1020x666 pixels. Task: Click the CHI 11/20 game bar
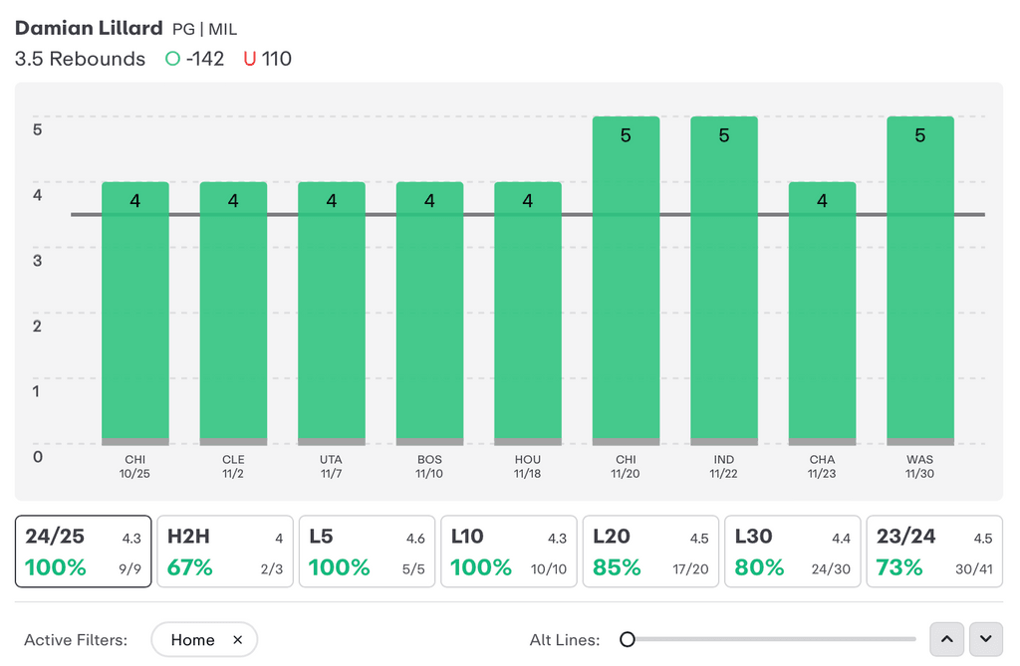(x=626, y=281)
